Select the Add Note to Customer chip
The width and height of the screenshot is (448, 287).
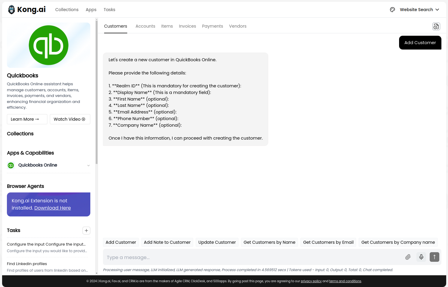coord(167,242)
